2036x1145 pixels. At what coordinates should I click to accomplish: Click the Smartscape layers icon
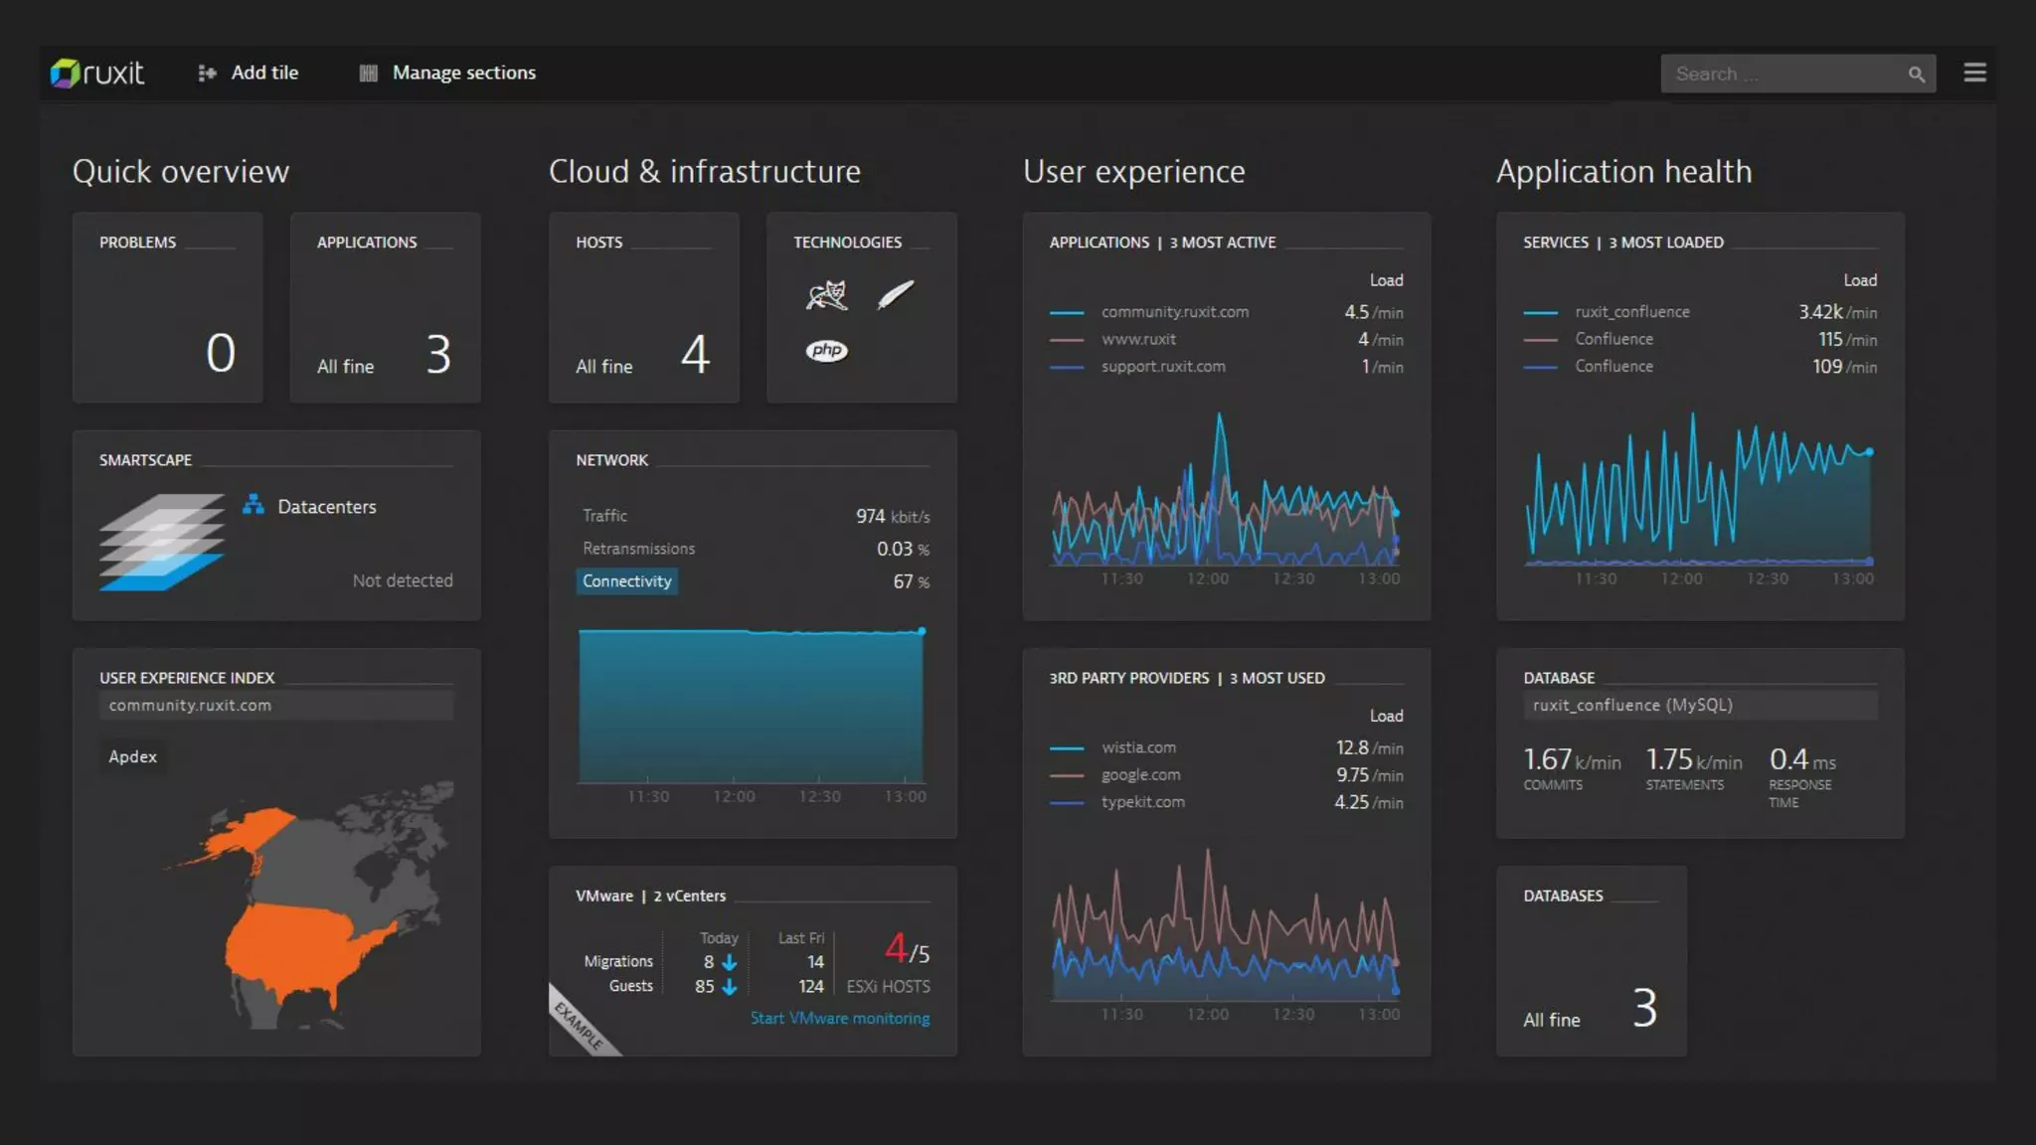click(x=162, y=542)
